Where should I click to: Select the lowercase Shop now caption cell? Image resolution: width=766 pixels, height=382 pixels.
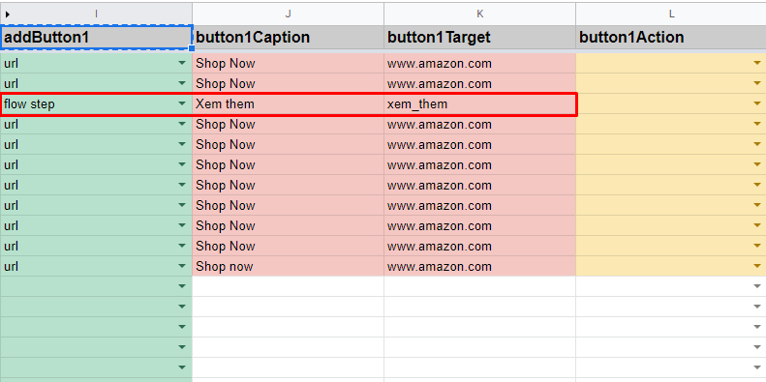coord(289,266)
